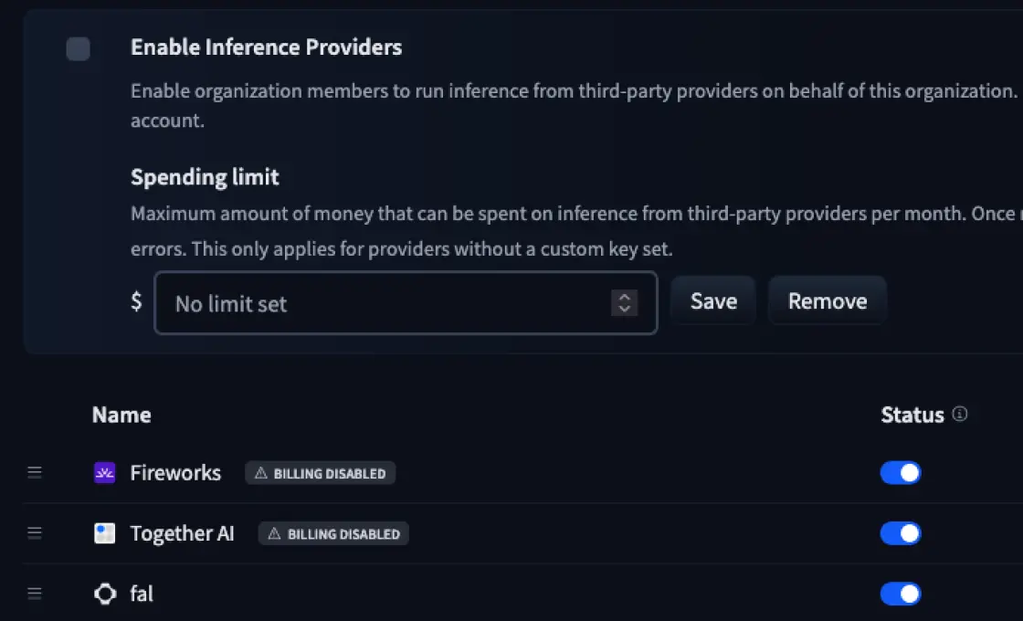Click the warning icon on Fireworks billing badge
1023x621 pixels.
[x=258, y=472]
